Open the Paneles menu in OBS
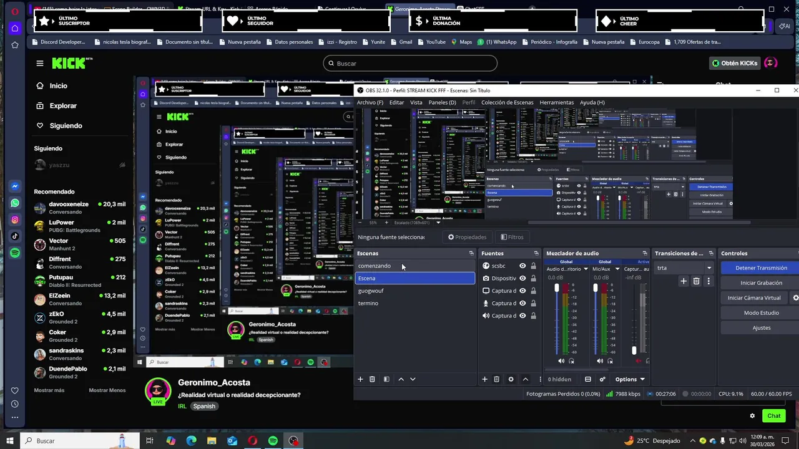This screenshot has width=799, height=449. [442, 102]
